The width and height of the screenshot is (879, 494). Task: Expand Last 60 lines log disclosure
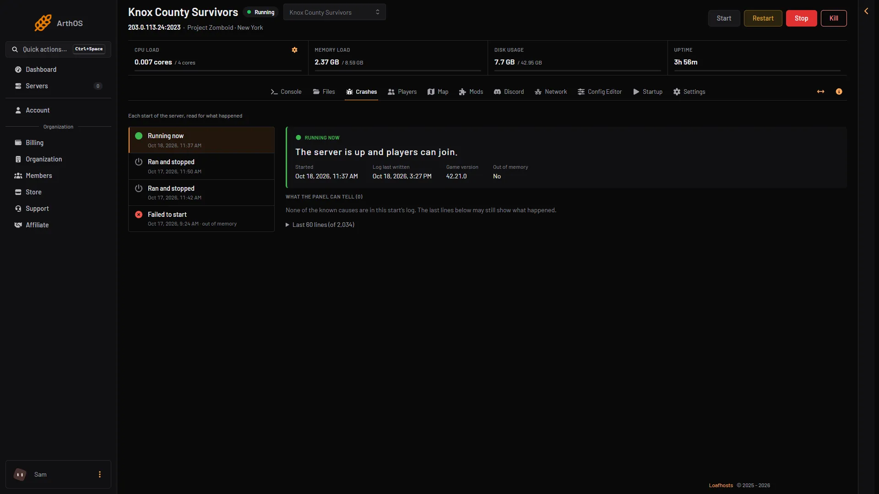point(320,225)
